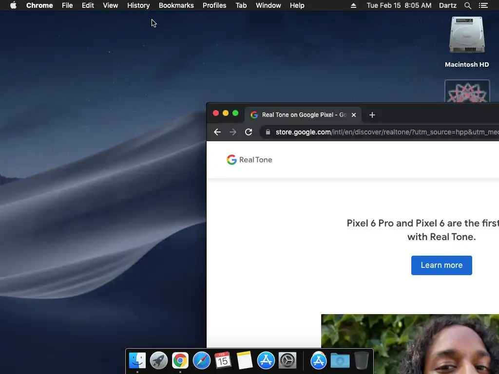The width and height of the screenshot is (499, 374).
Task: Open Spotlight search magnifier icon
Action: [x=467, y=5]
